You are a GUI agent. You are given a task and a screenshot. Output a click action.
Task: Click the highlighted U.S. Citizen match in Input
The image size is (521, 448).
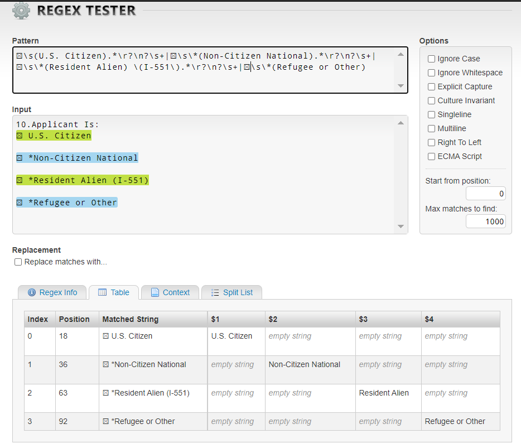[x=54, y=136]
